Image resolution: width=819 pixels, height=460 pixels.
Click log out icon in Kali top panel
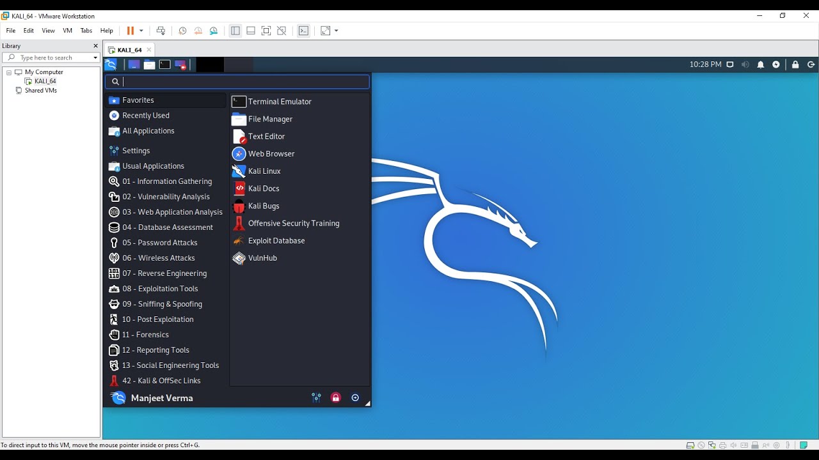811,65
